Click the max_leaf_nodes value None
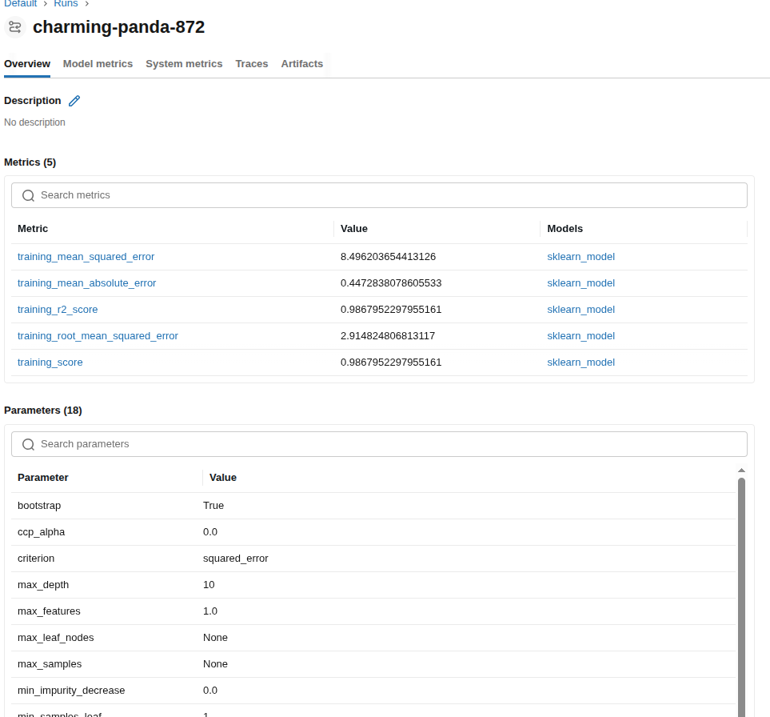770x717 pixels. [215, 638]
